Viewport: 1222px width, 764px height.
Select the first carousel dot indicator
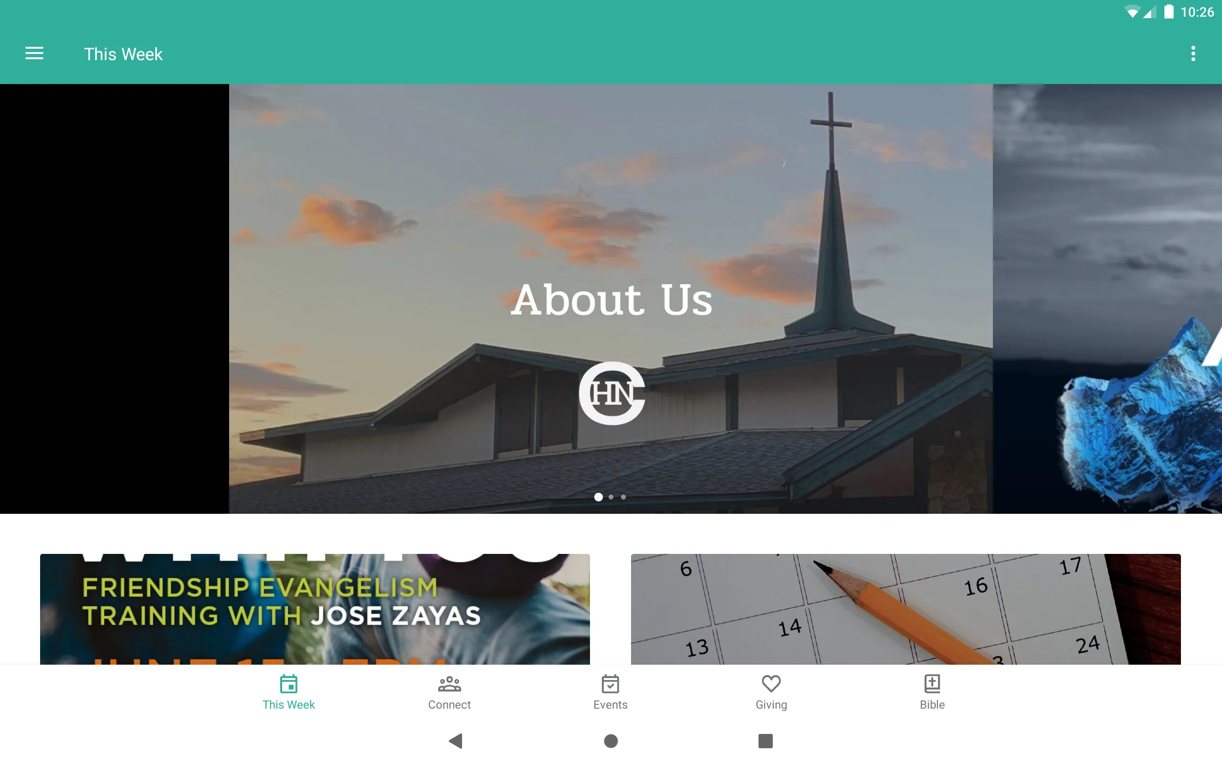(x=598, y=497)
